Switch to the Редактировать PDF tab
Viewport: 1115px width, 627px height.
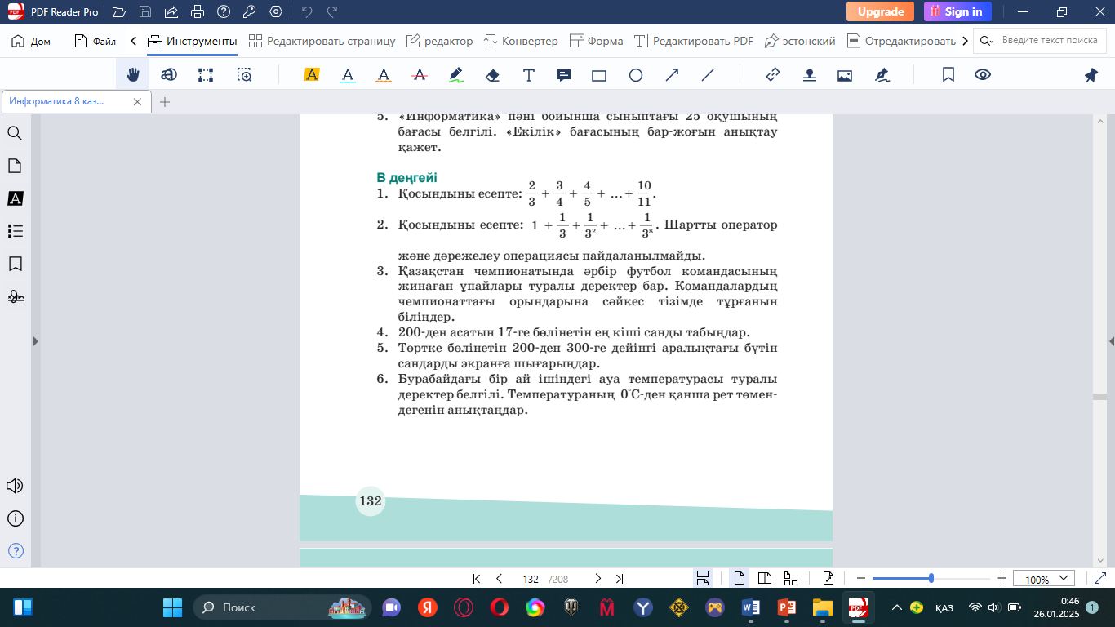(694, 41)
